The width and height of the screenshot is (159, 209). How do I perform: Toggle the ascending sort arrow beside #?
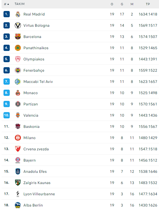pyautogui.click(x=8, y=4)
